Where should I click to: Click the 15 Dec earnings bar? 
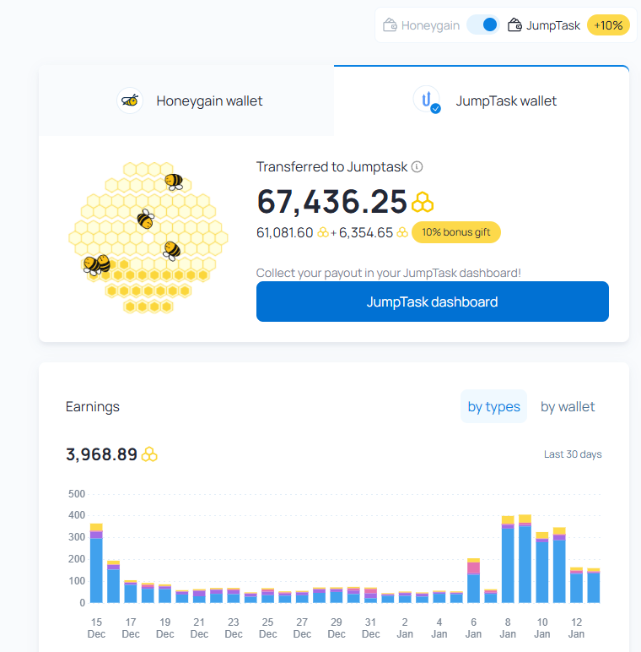point(96,563)
